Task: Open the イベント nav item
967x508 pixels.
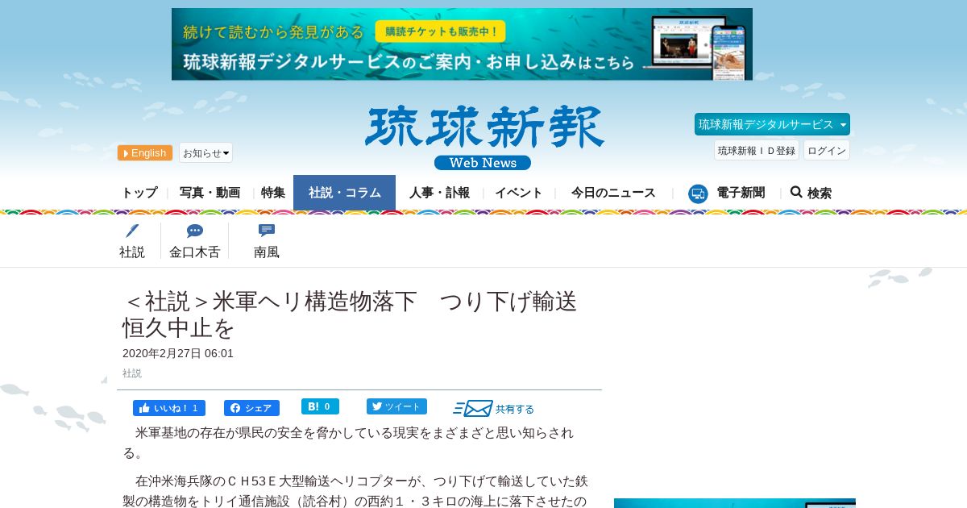Action: pos(518,193)
